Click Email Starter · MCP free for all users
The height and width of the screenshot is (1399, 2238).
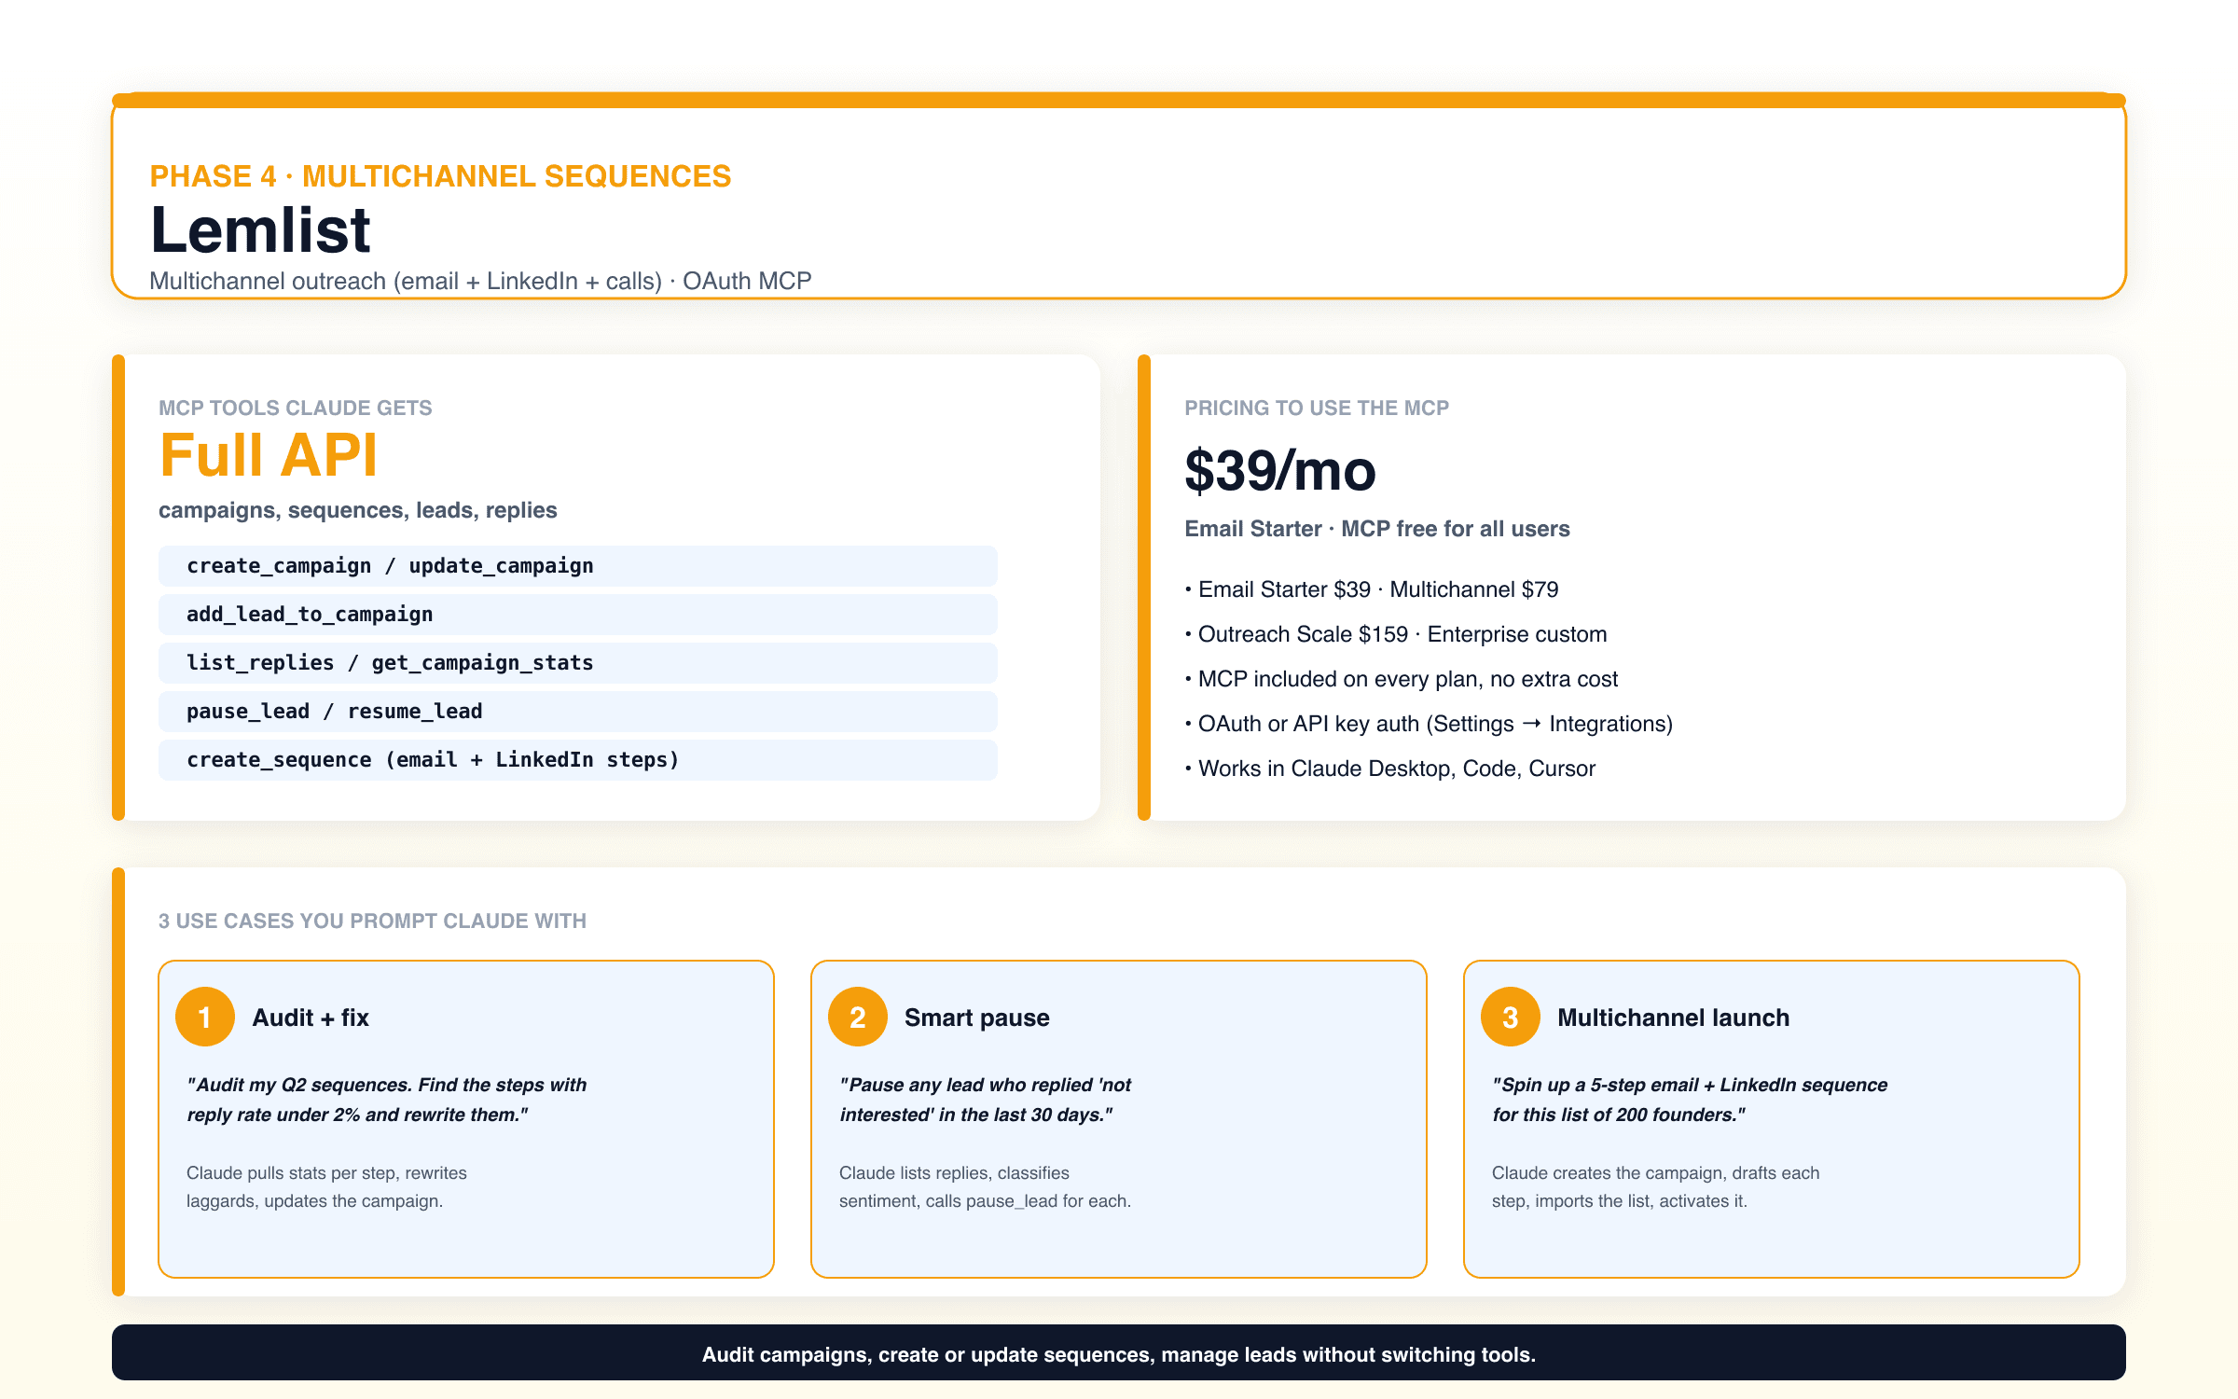(x=1376, y=529)
